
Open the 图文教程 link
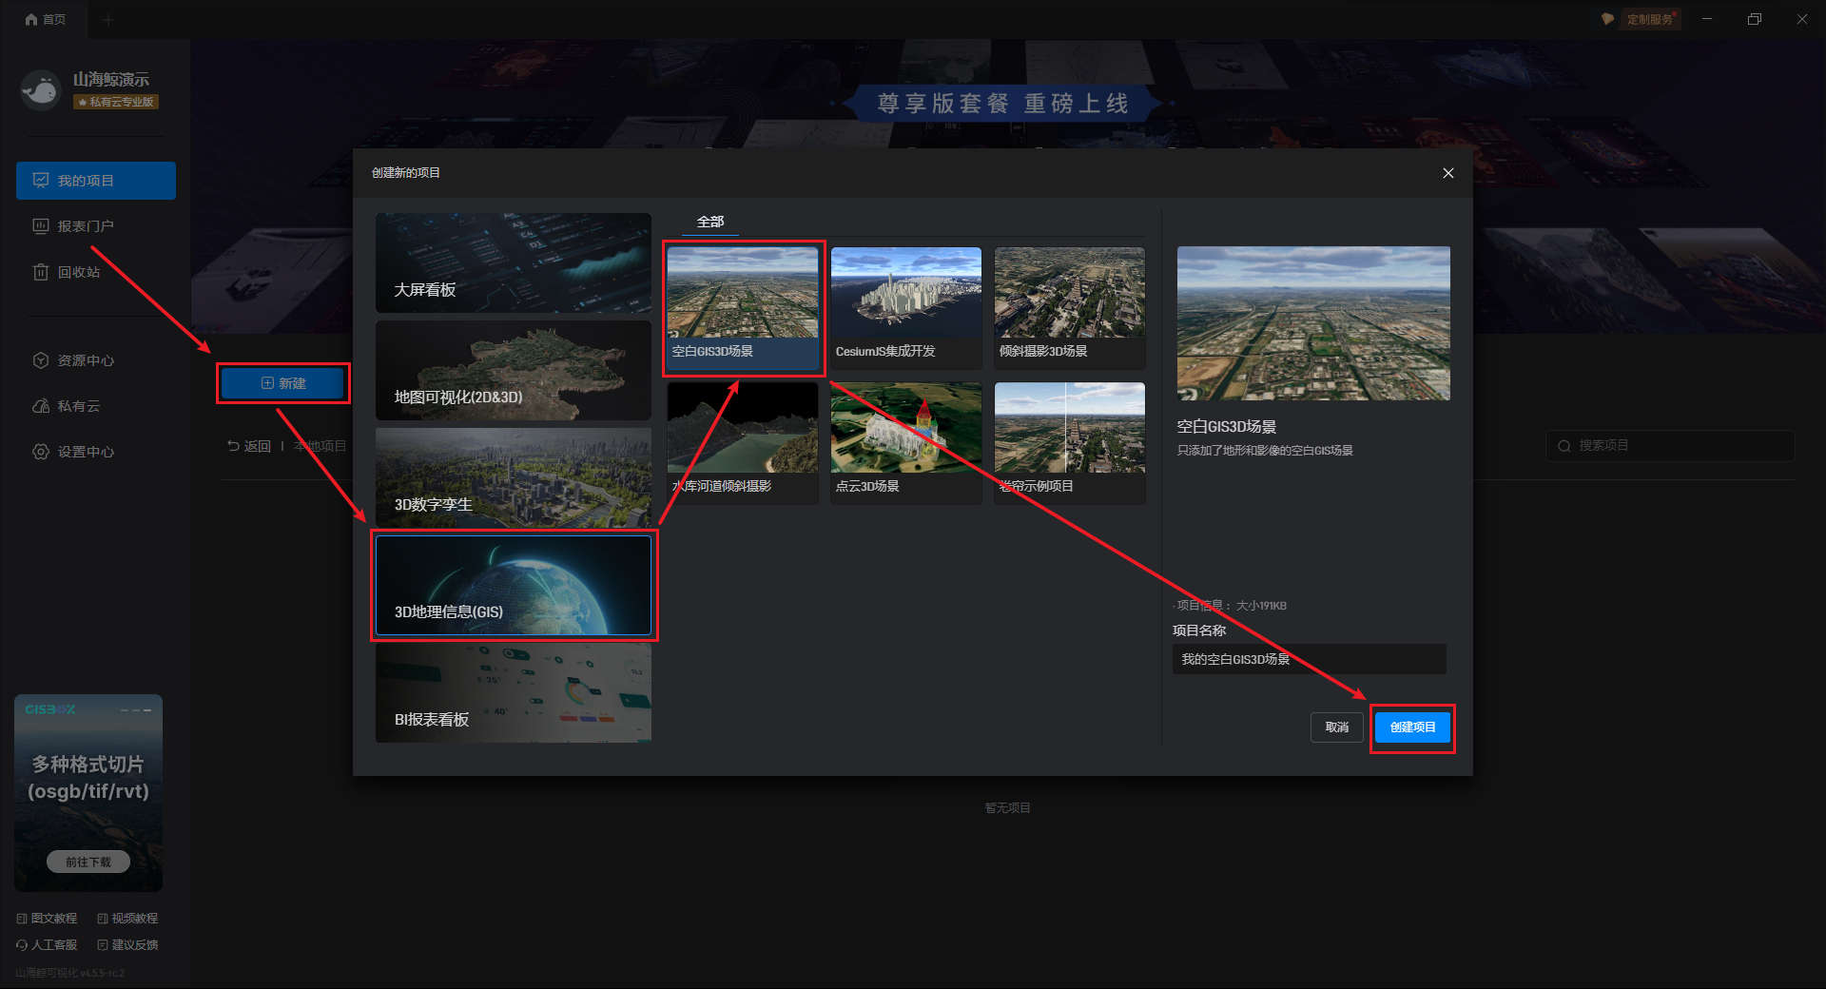coord(48,919)
